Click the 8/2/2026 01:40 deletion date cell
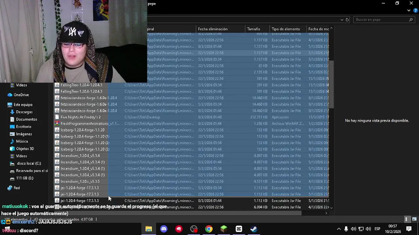 tap(210, 117)
